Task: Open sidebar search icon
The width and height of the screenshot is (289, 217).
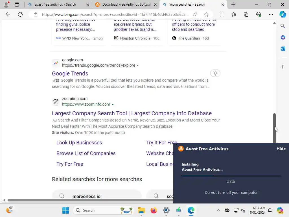Action: tap(283, 26)
